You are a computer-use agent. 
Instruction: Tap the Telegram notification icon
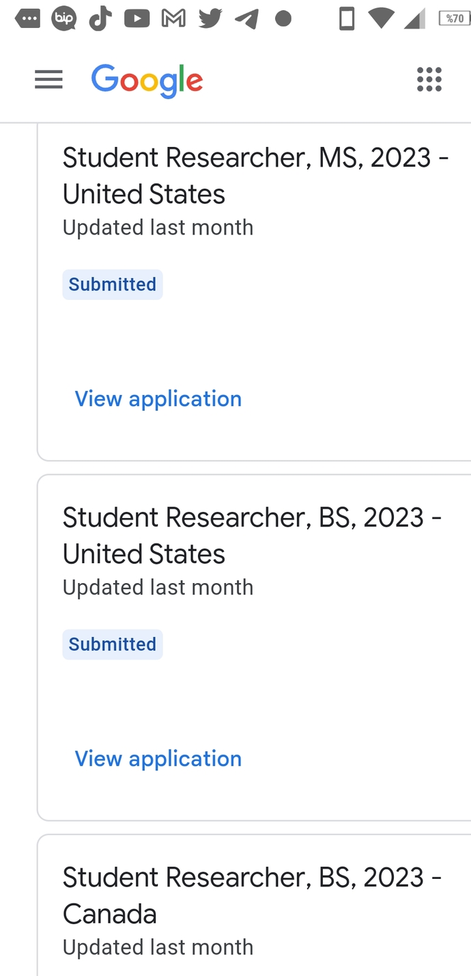click(x=246, y=18)
